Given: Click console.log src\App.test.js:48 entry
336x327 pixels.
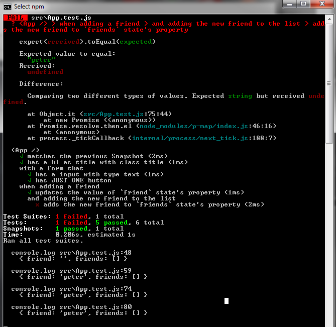Looking at the screenshot, I should [x=71, y=253].
